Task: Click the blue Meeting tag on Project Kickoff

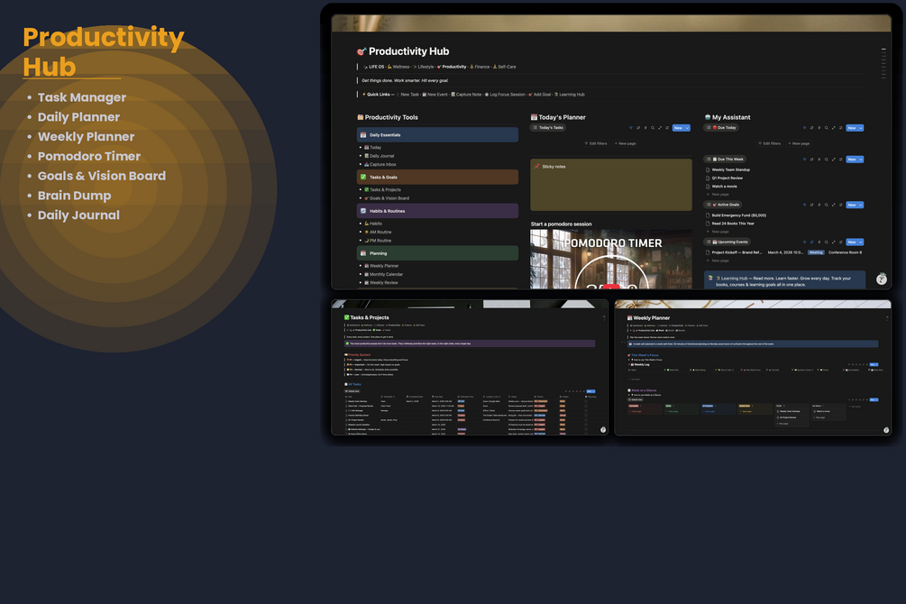Action: 816,252
